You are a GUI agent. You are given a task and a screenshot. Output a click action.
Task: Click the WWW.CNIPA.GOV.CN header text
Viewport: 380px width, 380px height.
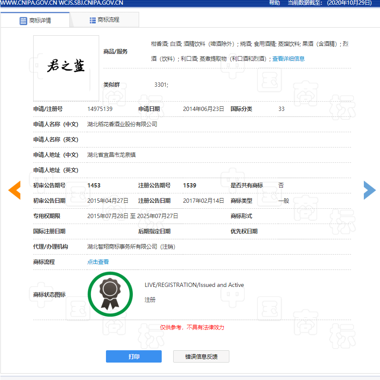(x=28, y=3)
